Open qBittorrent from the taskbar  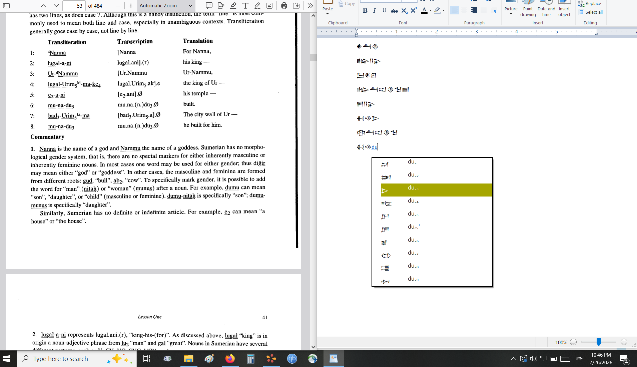[x=292, y=359]
